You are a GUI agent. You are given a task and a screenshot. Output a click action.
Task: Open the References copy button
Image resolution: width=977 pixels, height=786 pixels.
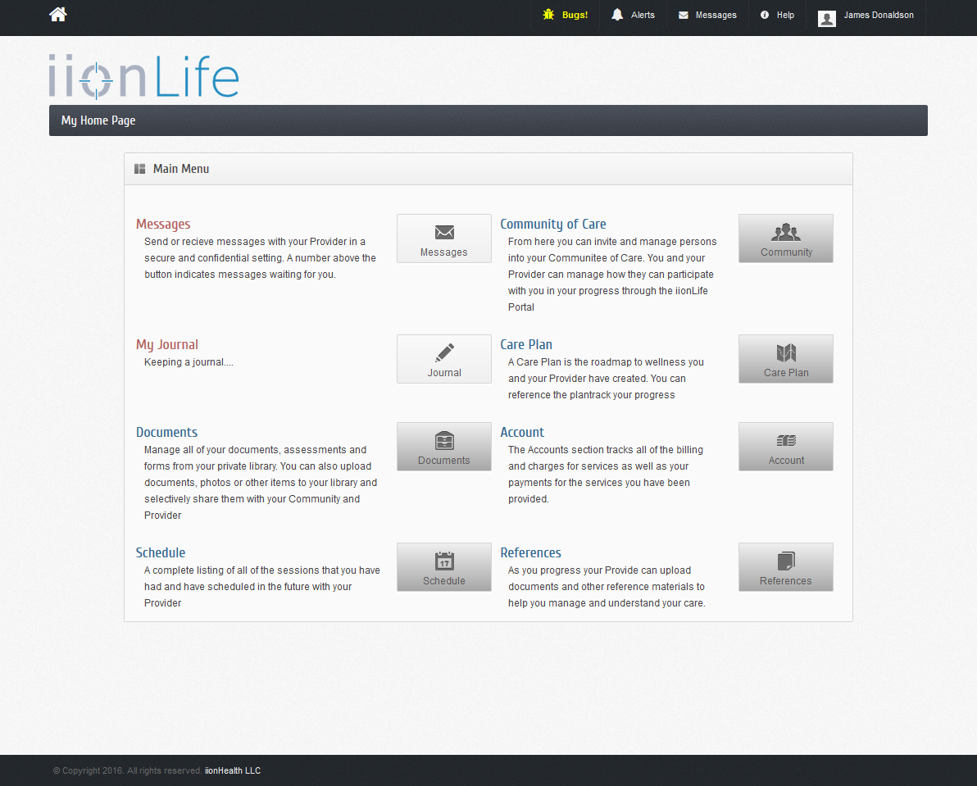point(785,567)
